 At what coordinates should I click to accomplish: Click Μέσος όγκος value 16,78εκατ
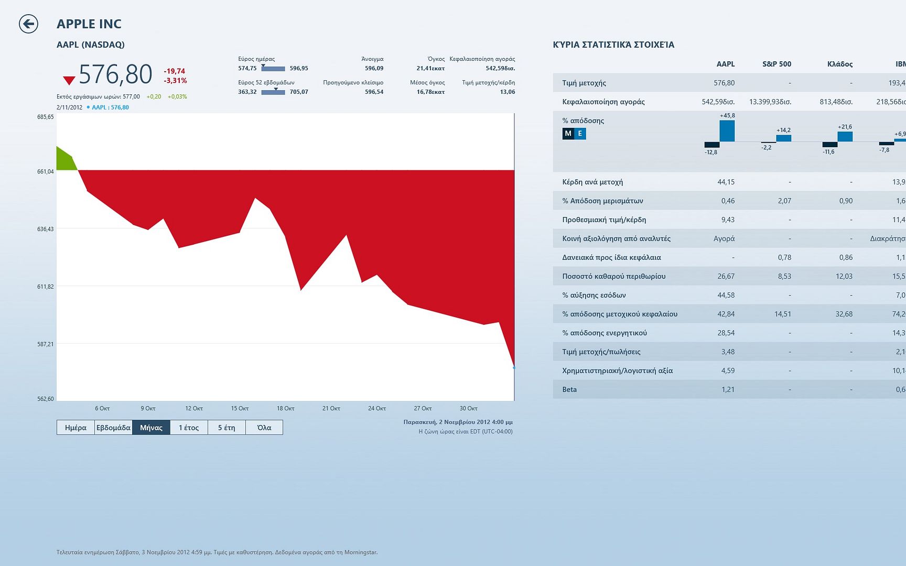click(x=430, y=92)
